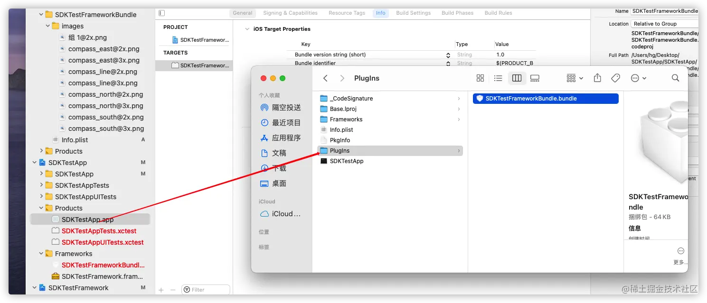Collapse Frameworks folder in navigator
The width and height of the screenshot is (707, 303).
pyautogui.click(x=41, y=254)
